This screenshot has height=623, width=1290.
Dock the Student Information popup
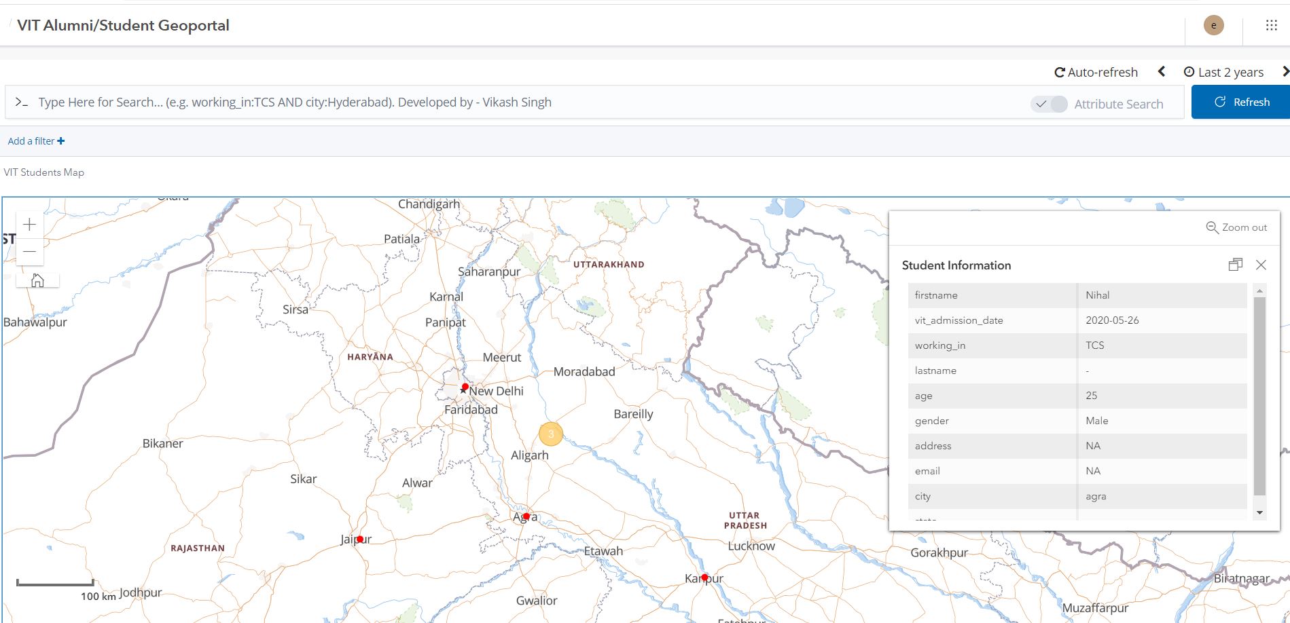point(1235,265)
